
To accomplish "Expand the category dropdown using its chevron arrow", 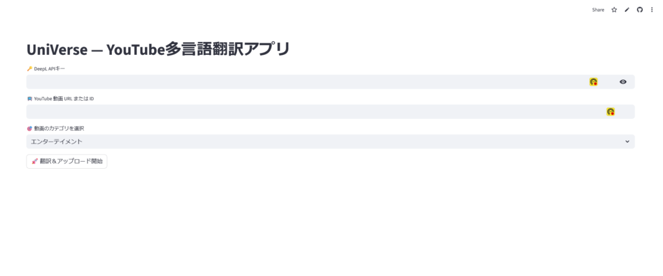I will click(x=627, y=142).
